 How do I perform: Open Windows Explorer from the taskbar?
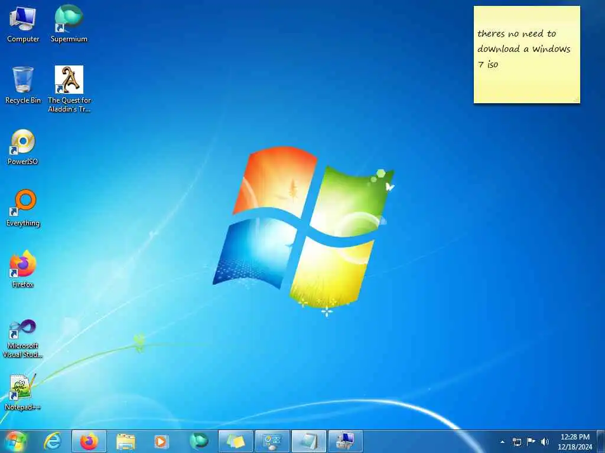pyautogui.click(x=125, y=441)
